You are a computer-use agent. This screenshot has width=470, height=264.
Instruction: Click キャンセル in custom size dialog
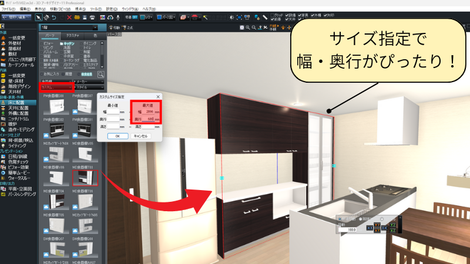[x=140, y=136]
